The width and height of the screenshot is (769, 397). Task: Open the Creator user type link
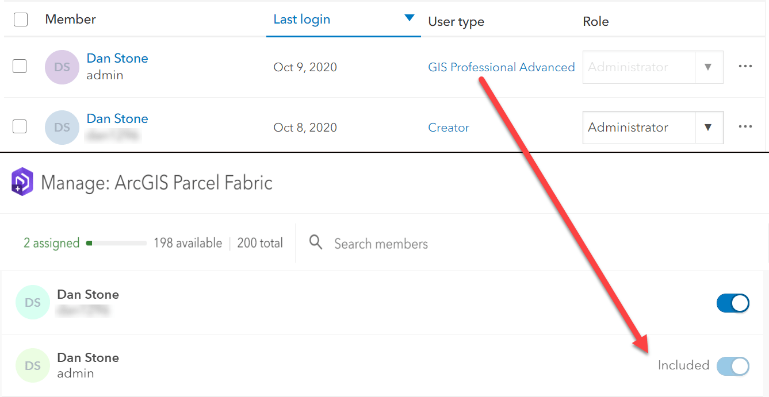click(x=449, y=128)
